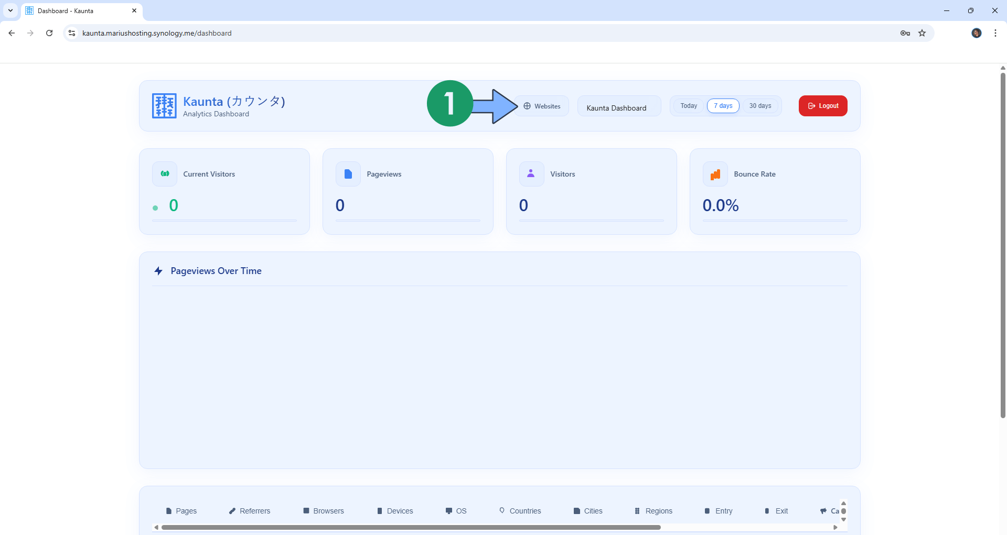Click the Kaunta abacus logo icon
This screenshot has height=535, width=1007.
tap(164, 105)
